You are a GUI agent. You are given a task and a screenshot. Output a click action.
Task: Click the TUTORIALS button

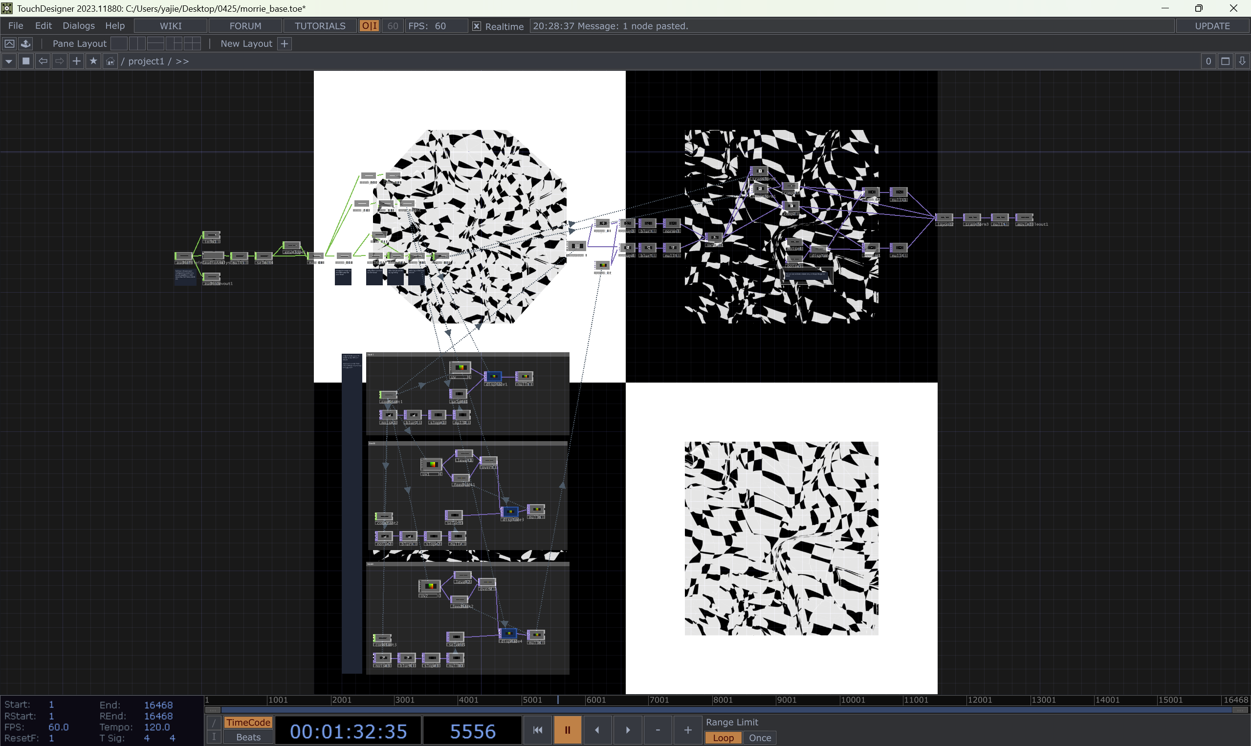point(320,26)
